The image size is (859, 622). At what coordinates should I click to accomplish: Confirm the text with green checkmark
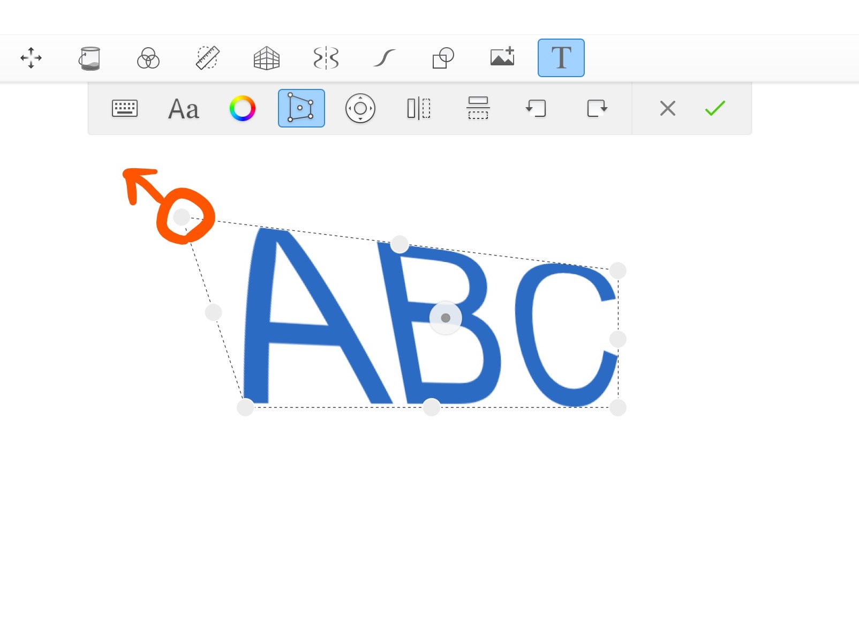click(715, 108)
